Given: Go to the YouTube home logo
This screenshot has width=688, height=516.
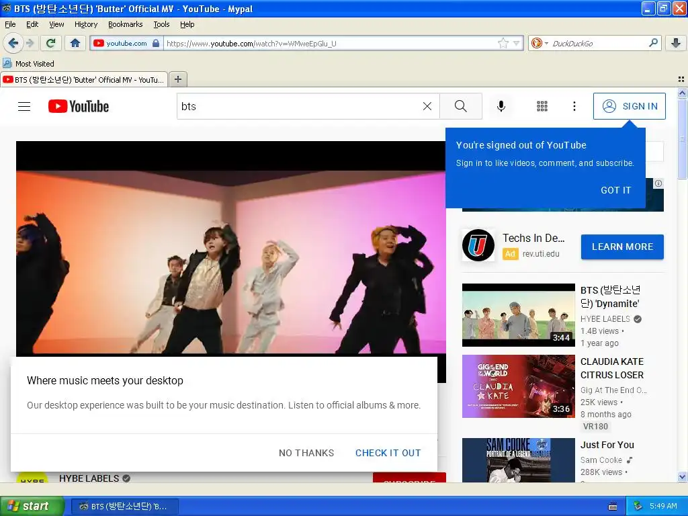Looking at the screenshot, I should click(79, 106).
